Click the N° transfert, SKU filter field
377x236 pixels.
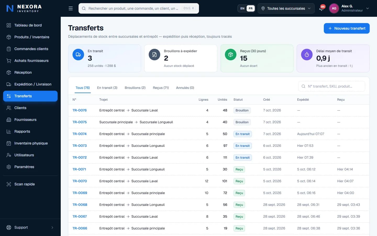[332, 86]
